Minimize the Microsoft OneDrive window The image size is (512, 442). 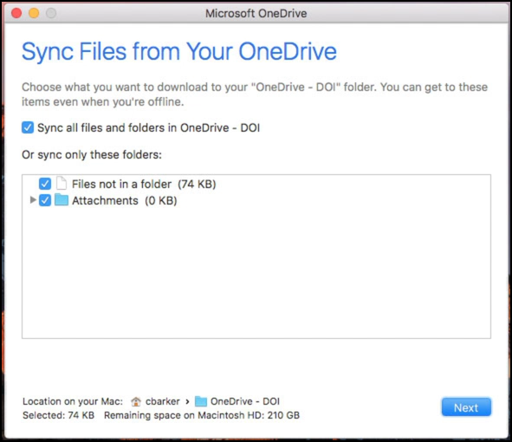(x=34, y=13)
